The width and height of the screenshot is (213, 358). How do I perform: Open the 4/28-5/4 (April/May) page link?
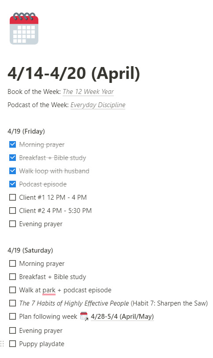[122, 317]
